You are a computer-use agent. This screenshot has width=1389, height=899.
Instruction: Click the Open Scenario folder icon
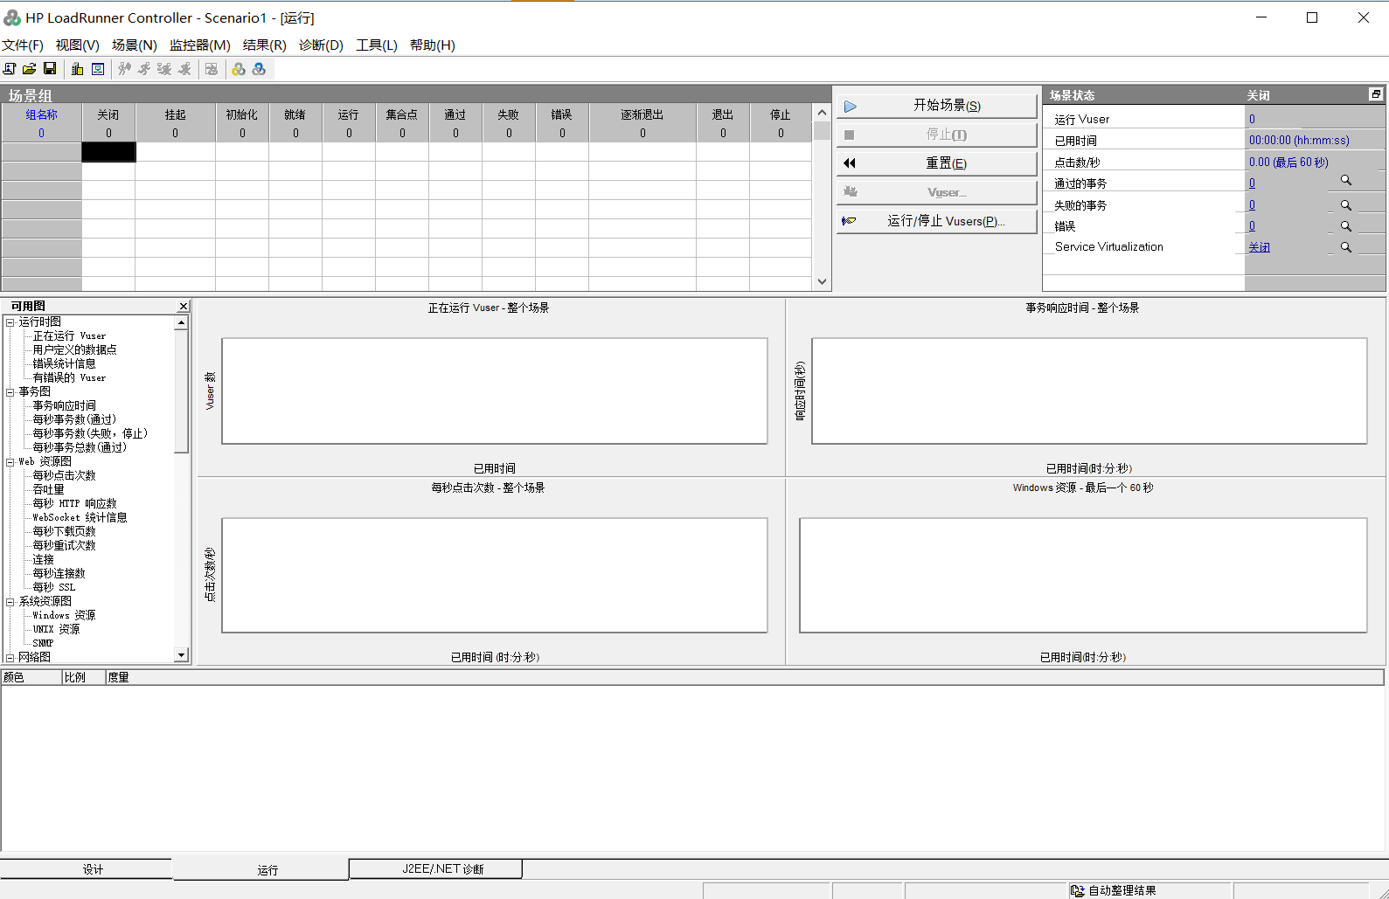pyautogui.click(x=30, y=69)
